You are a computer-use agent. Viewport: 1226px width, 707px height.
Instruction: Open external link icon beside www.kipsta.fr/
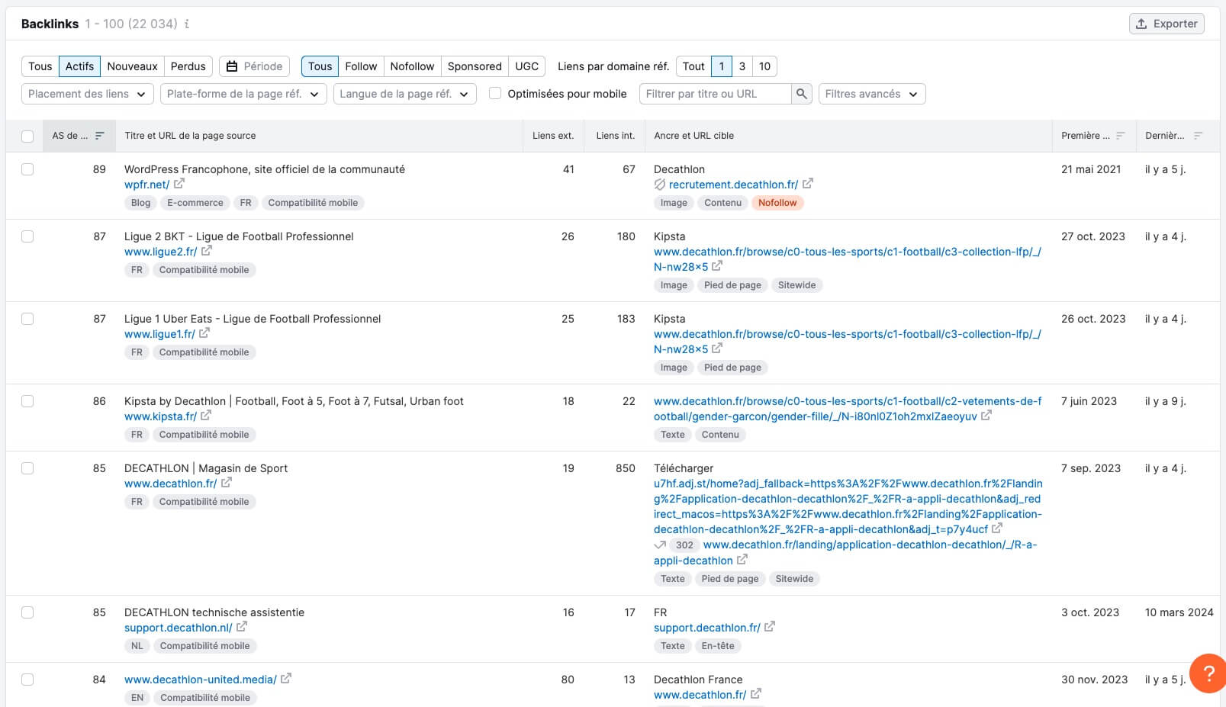pos(206,416)
